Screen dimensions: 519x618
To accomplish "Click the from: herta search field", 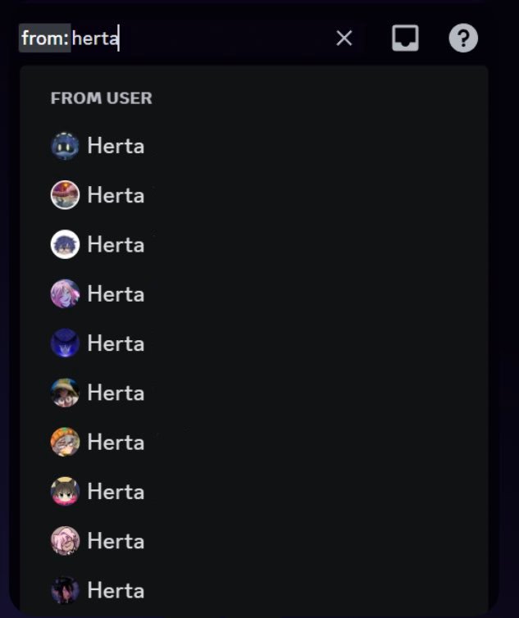I will click(174, 39).
